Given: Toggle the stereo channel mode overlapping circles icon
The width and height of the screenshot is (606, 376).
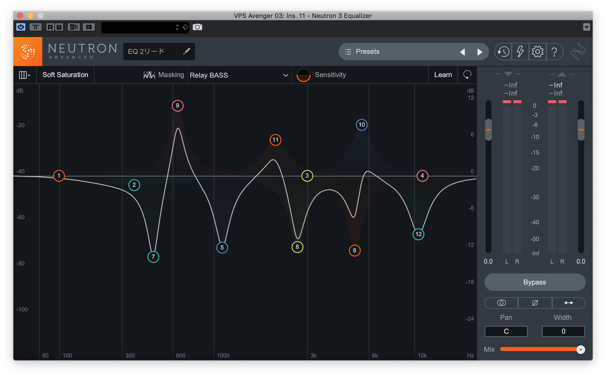Looking at the screenshot, I should coord(501,303).
